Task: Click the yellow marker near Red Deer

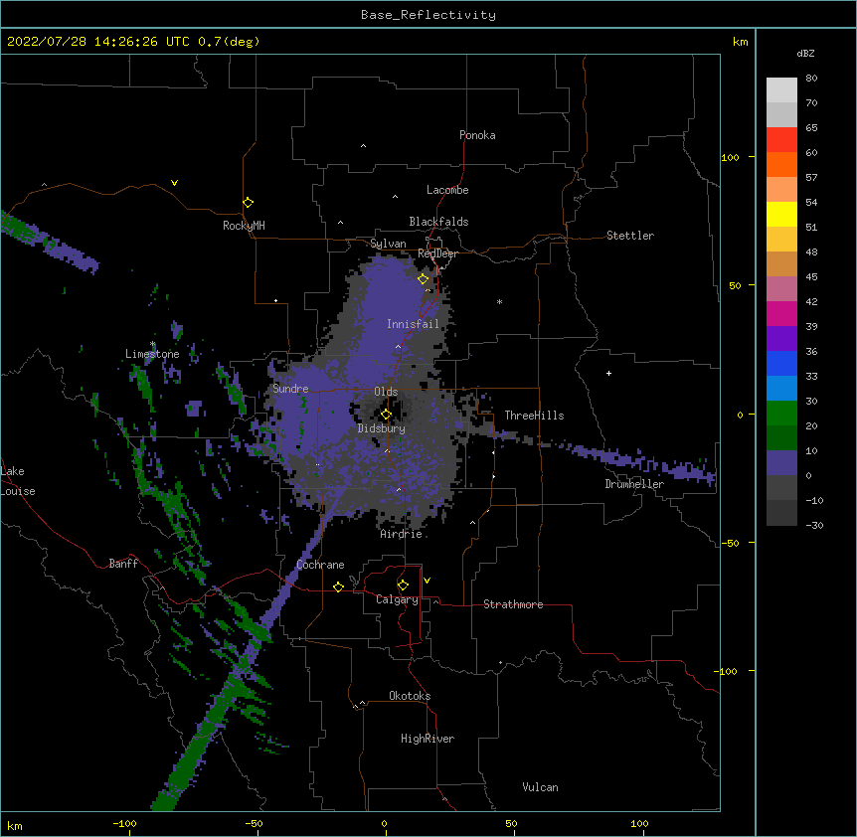Action: point(424,279)
